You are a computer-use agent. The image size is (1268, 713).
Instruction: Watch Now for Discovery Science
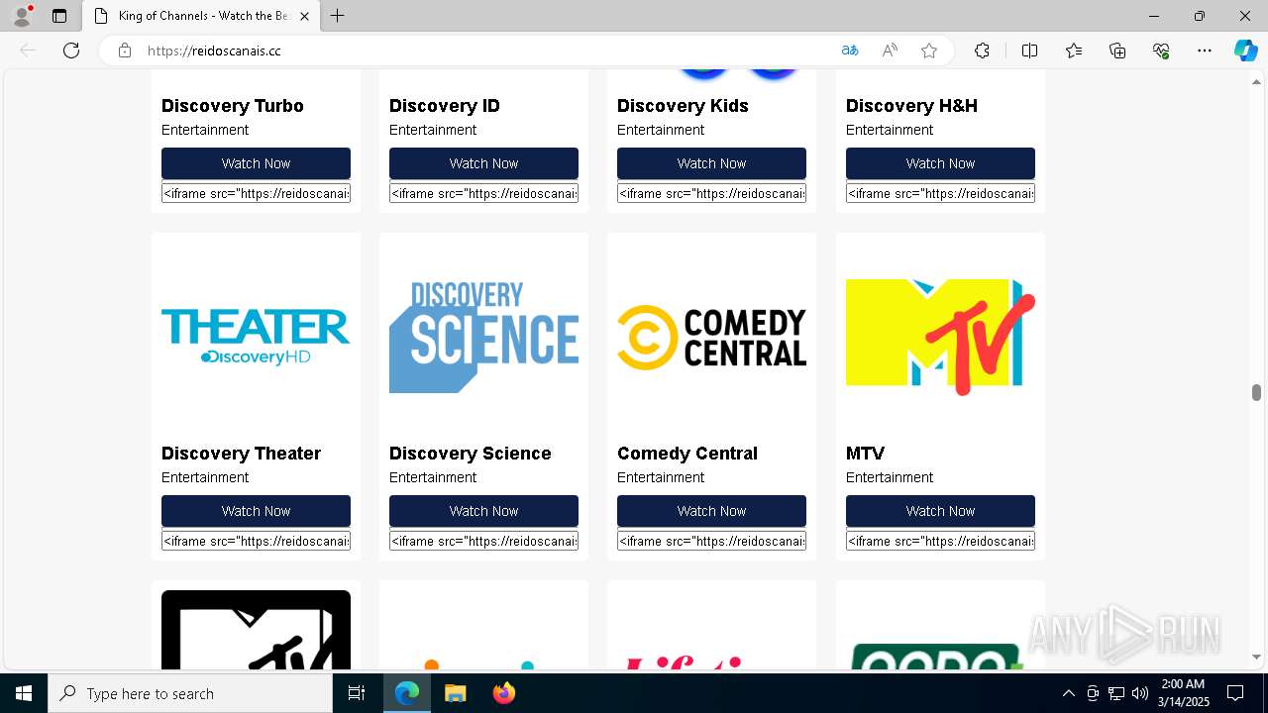pyautogui.click(x=483, y=511)
